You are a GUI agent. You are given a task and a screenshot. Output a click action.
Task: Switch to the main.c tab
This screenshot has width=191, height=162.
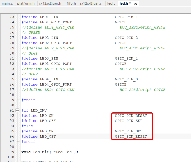click(7, 4)
